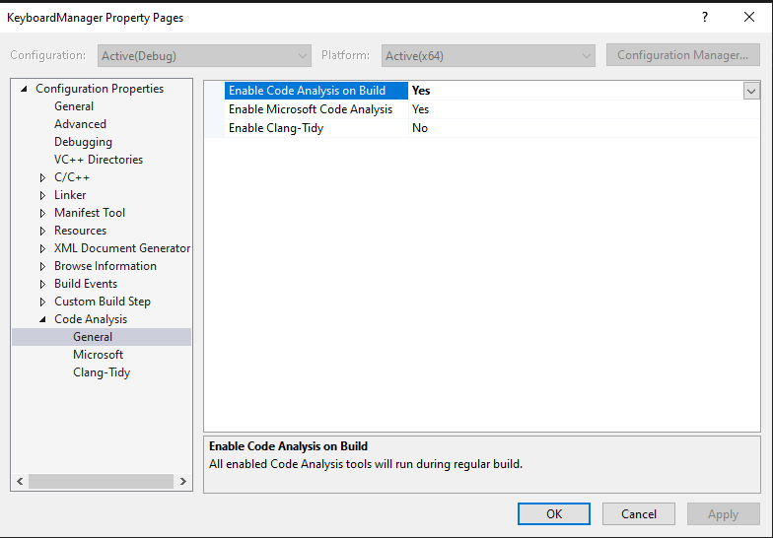Click the Yes value for Enable Code Analysis on Build
Screen dimensions: 773x538
(421, 91)
